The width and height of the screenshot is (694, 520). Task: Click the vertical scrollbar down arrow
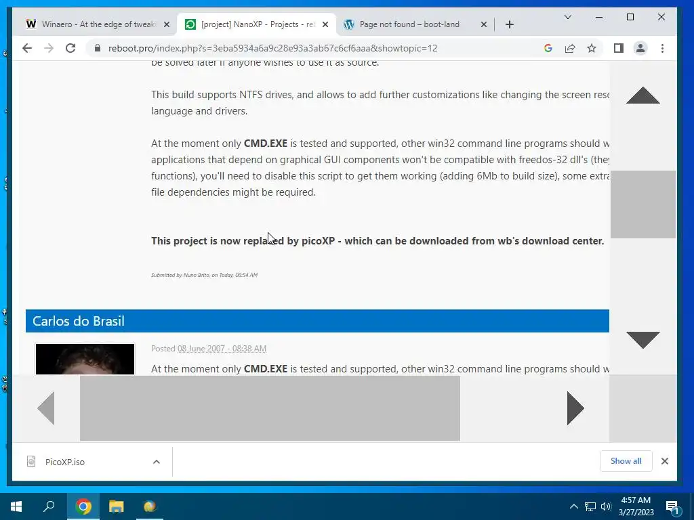(643, 340)
